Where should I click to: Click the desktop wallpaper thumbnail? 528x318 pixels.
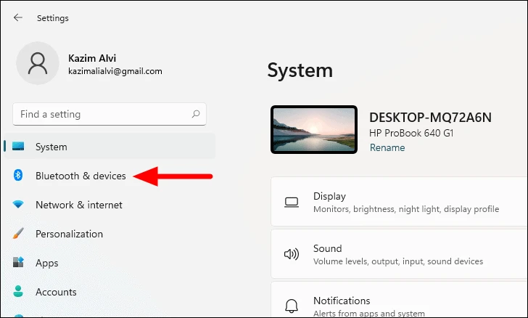pyautogui.click(x=314, y=129)
